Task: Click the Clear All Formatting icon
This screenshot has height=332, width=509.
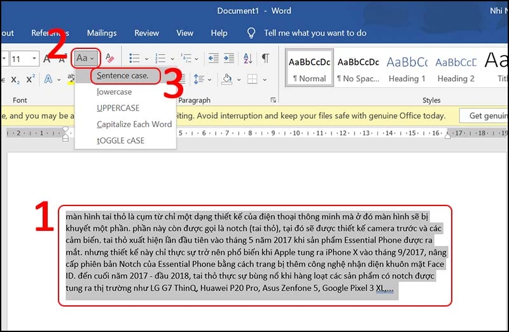Action: click(x=109, y=59)
